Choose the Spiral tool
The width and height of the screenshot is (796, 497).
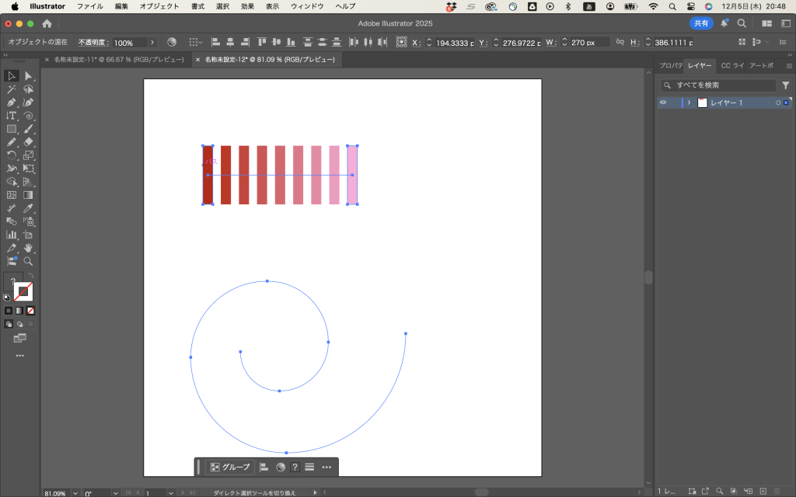29,116
